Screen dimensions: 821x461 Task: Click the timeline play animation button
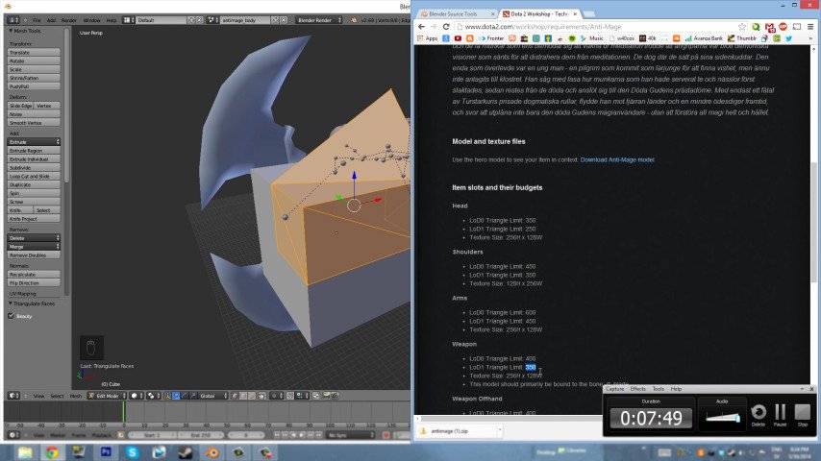(302, 435)
